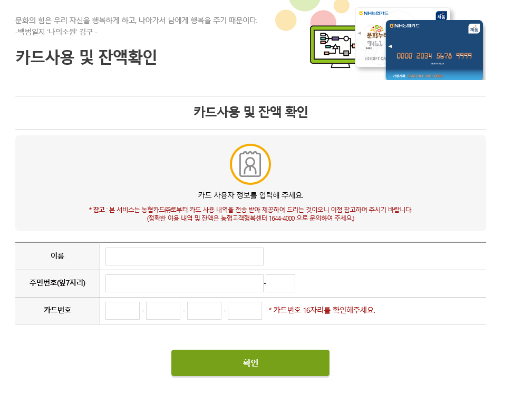Click the 채움 logo on blue card
Viewport: 523px width, 395px height.
point(474,29)
